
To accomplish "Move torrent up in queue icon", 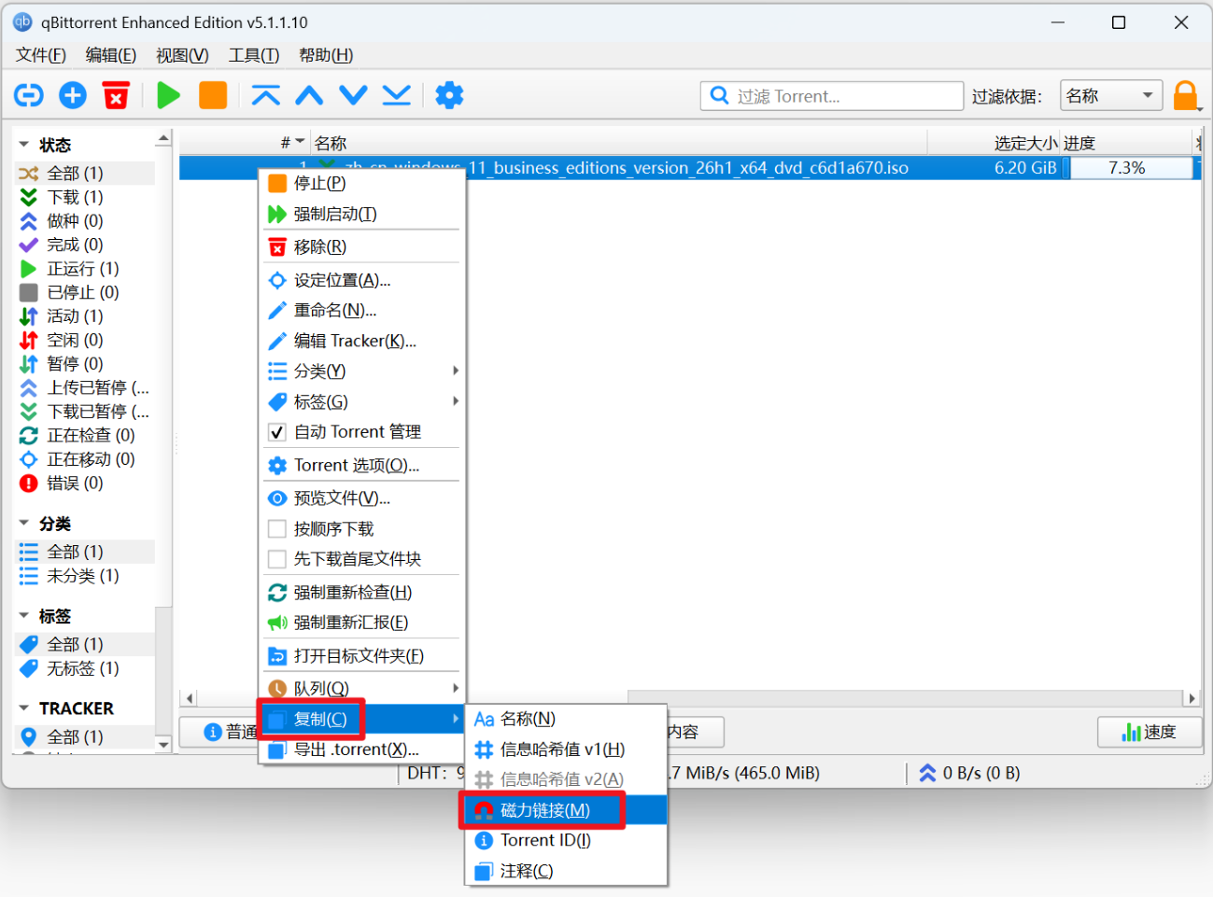I will (309, 95).
